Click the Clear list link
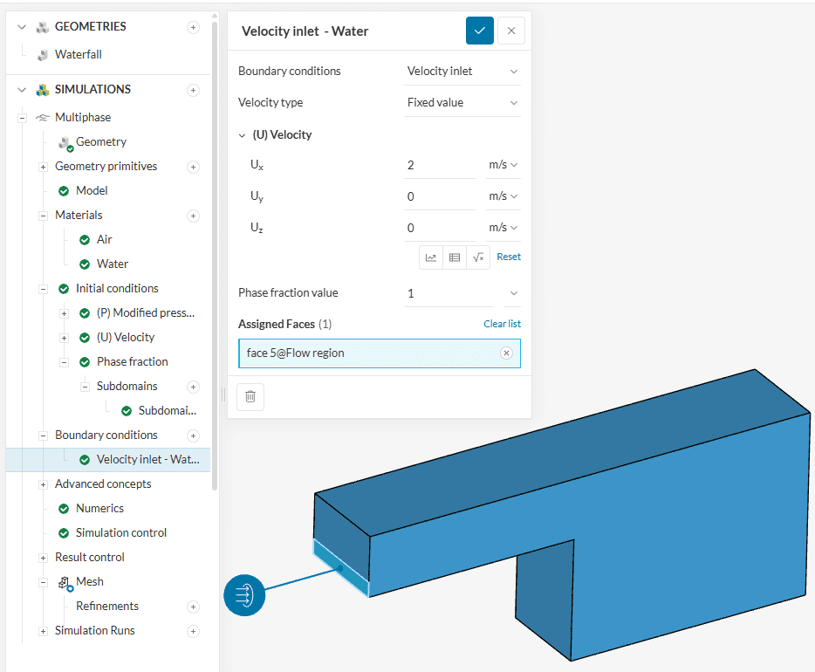Viewport: 815px width, 672px height. click(502, 324)
